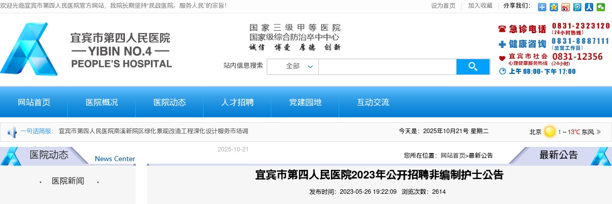
Task: Open 网站首页 navigation tab
Action: point(34,103)
